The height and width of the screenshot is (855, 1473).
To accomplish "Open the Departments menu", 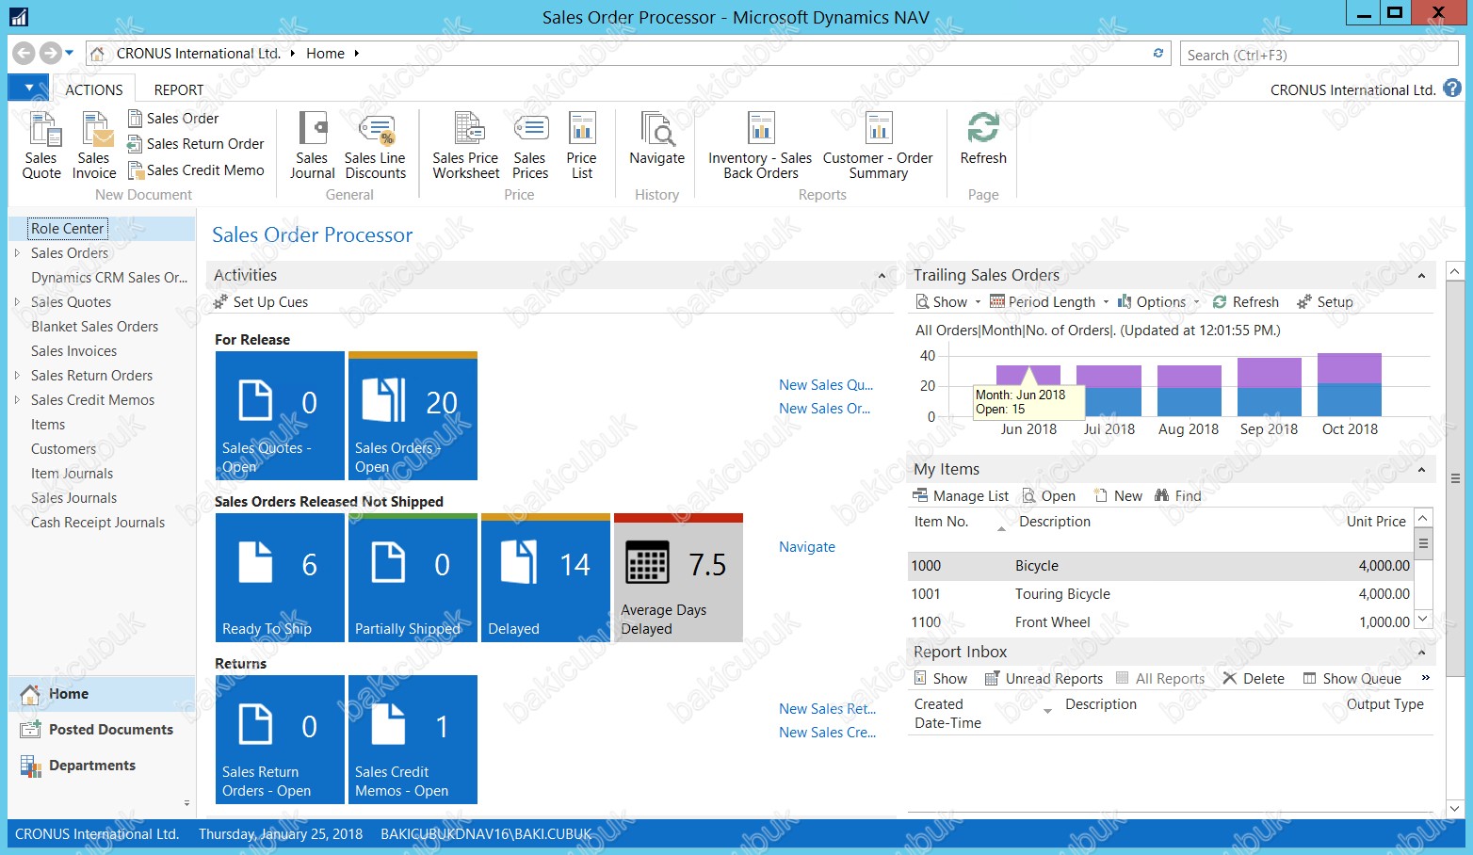I will pos(102,766).
